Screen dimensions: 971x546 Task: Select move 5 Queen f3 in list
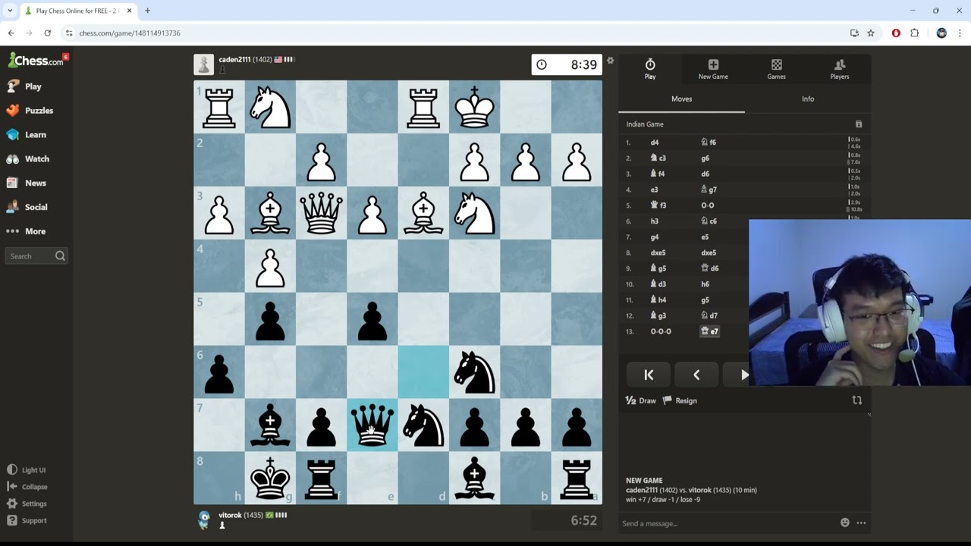[x=658, y=206]
